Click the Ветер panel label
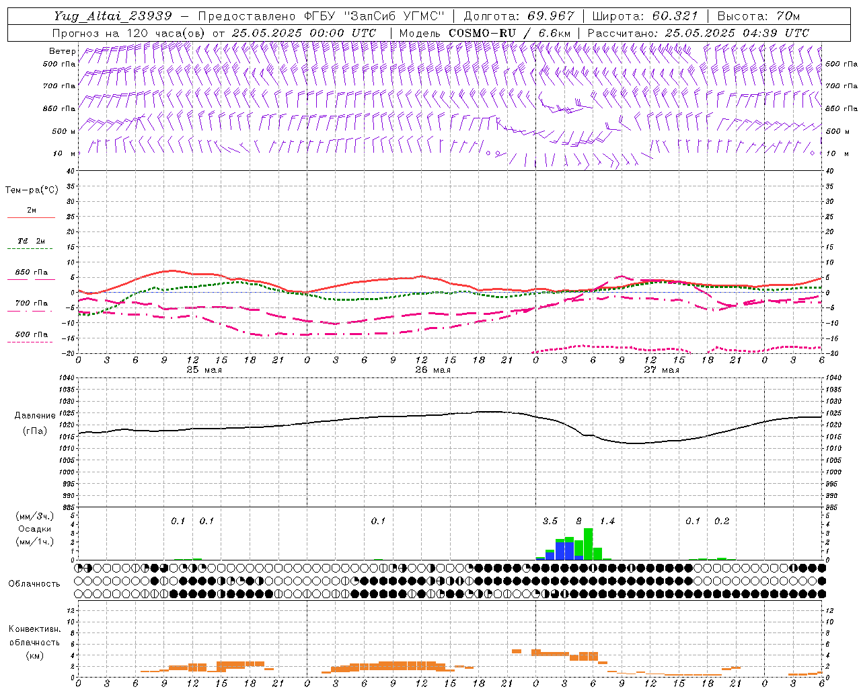The height and width of the screenshot is (689, 861). (x=63, y=51)
